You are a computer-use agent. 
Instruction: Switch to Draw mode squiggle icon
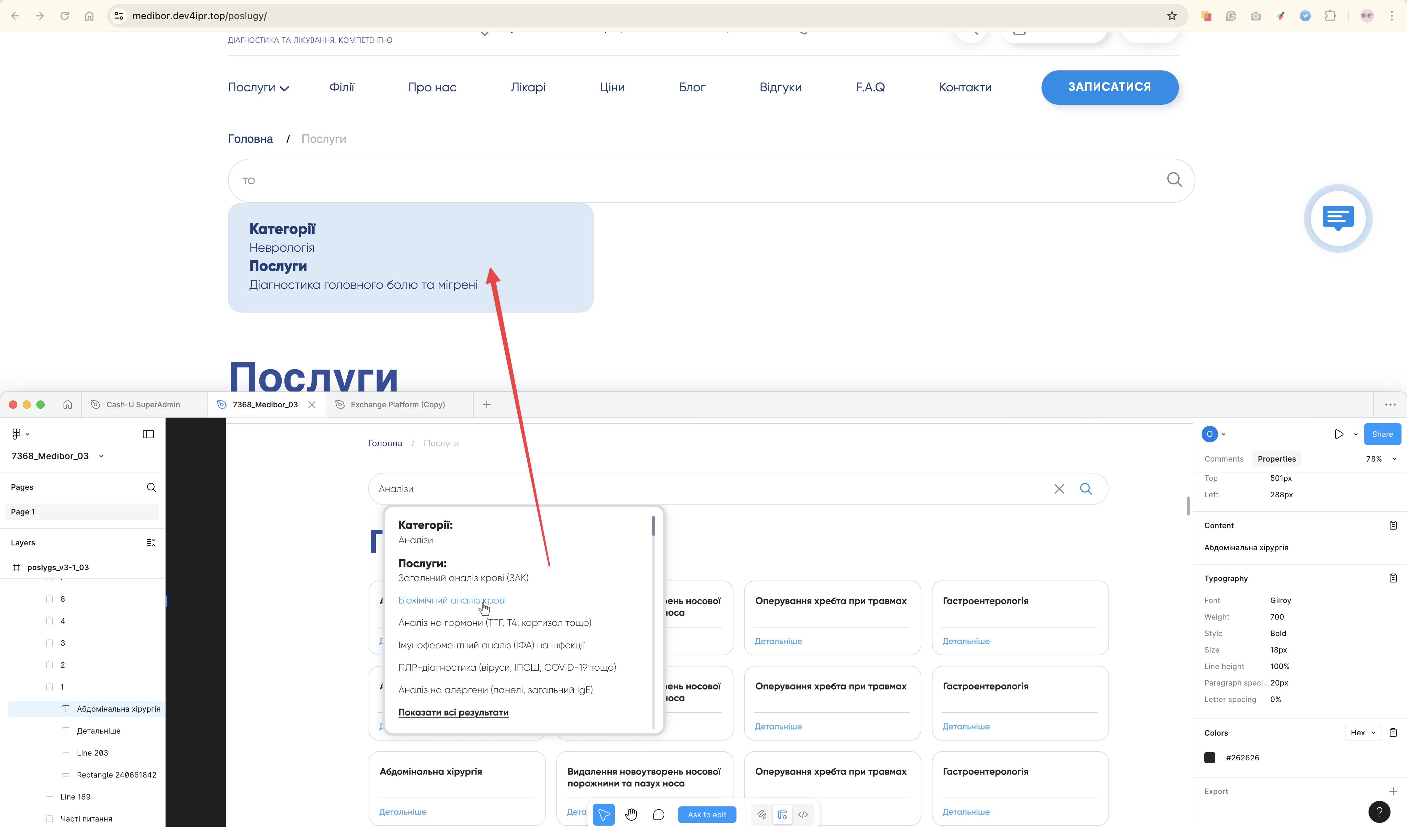[x=762, y=815]
